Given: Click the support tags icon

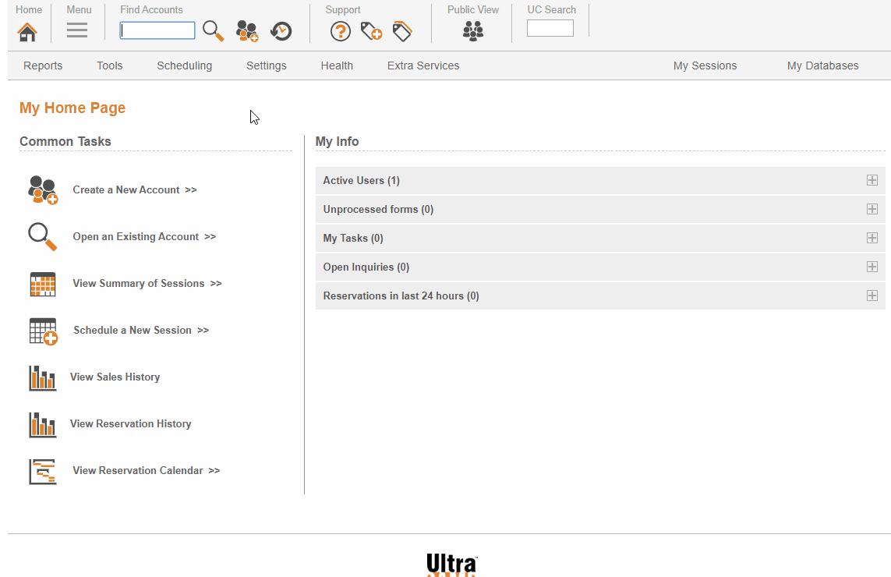Looking at the screenshot, I should [401, 31].
